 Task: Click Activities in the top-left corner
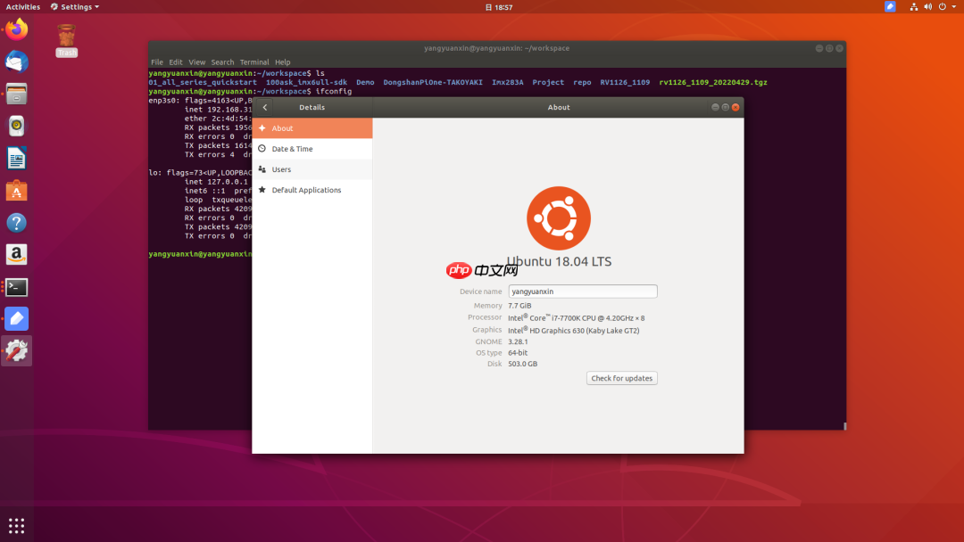pyautogui.click(x=23, y=6)
